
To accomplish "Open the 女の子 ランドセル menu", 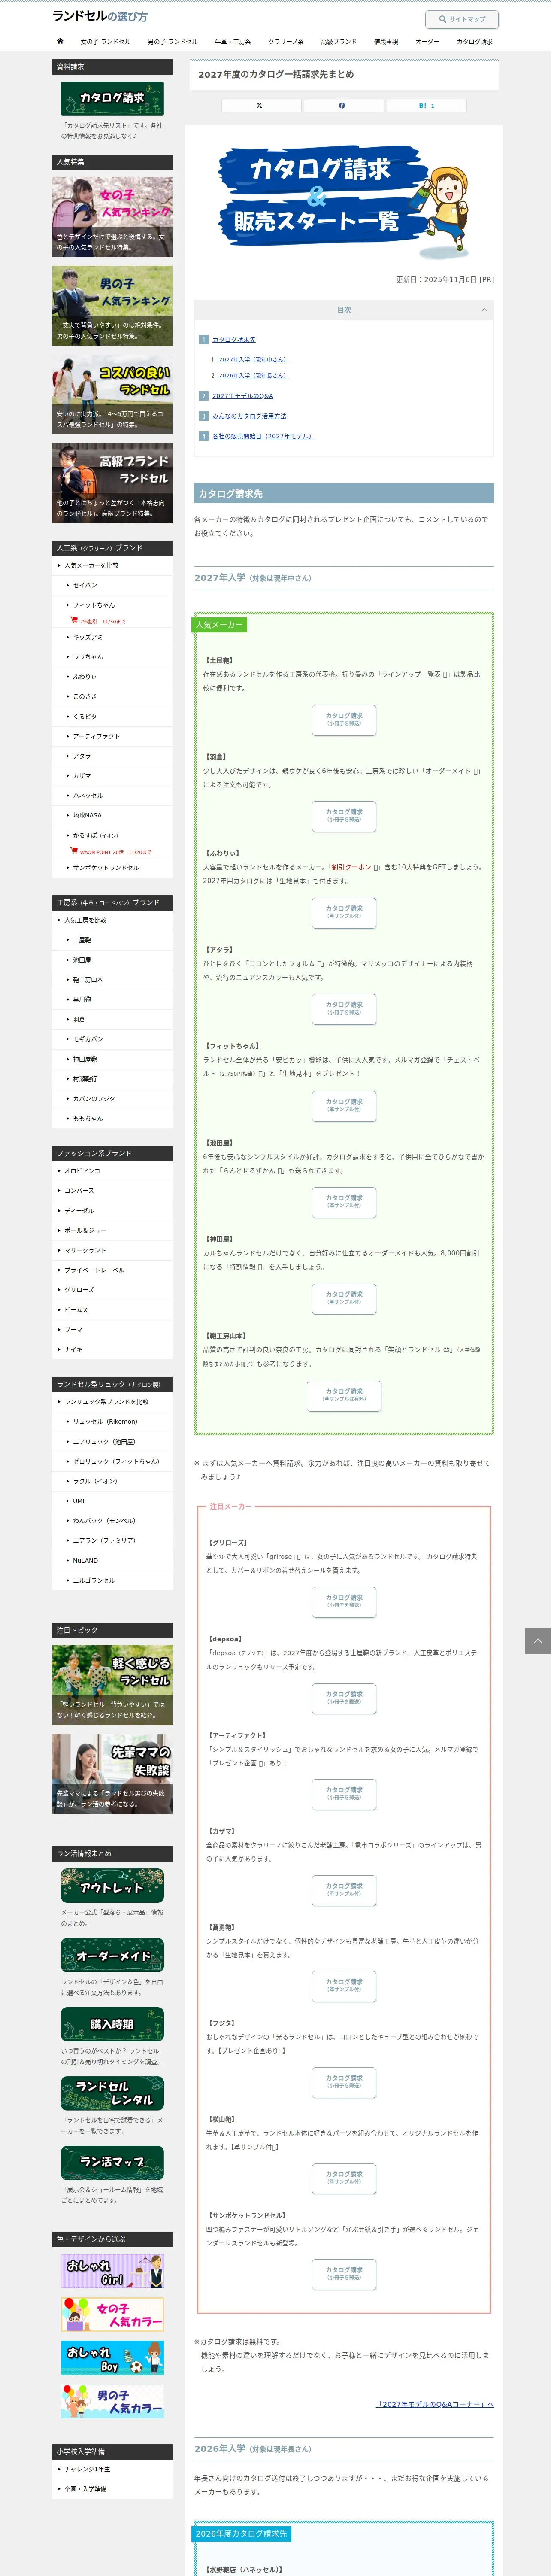I will tap(105, 42).
